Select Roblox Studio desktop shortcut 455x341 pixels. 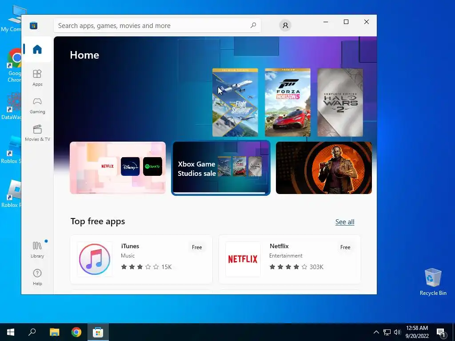point(11,150)
